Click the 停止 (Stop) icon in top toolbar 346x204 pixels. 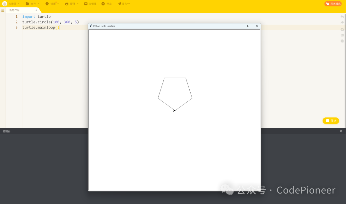[103, 4]
